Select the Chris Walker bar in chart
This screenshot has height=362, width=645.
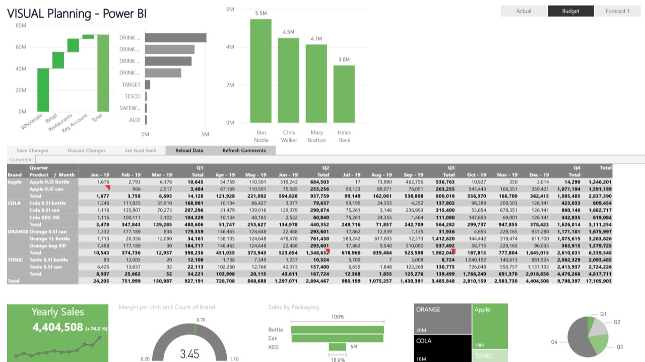coord(289,80)
